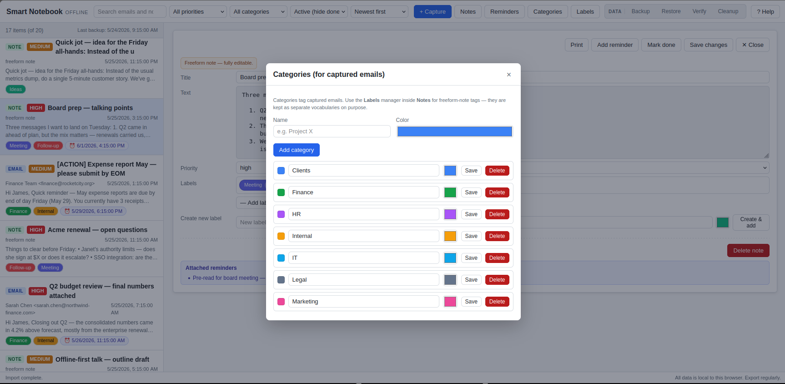Viewport: 785px width, 384px height.
Task: Open the Legal color picker swatch
Action: (x=450, y=280)
